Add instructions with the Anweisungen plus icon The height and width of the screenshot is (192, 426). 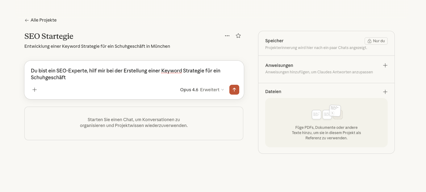[385, 65]
